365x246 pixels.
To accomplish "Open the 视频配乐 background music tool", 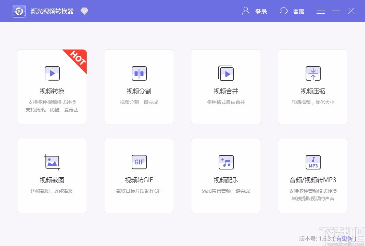I will click(x=226, y=175).
